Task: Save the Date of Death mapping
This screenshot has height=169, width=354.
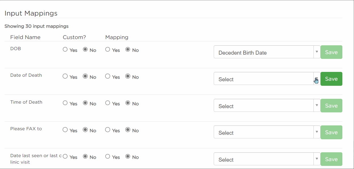Action: pyautogui.click(x=331, y=79)
